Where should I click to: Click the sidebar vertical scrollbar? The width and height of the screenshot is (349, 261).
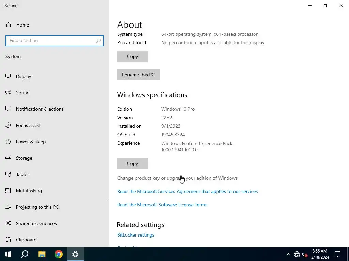coord(108,136)
